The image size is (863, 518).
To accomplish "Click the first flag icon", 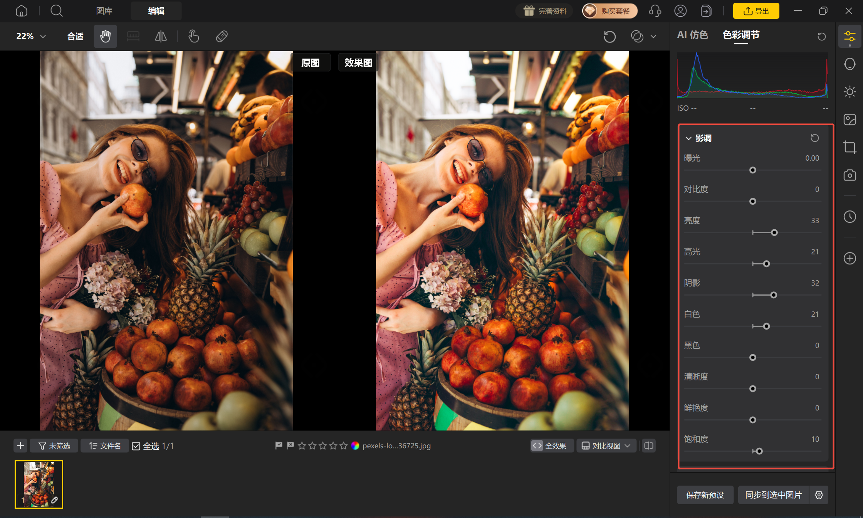I will [x=279, y=446].
